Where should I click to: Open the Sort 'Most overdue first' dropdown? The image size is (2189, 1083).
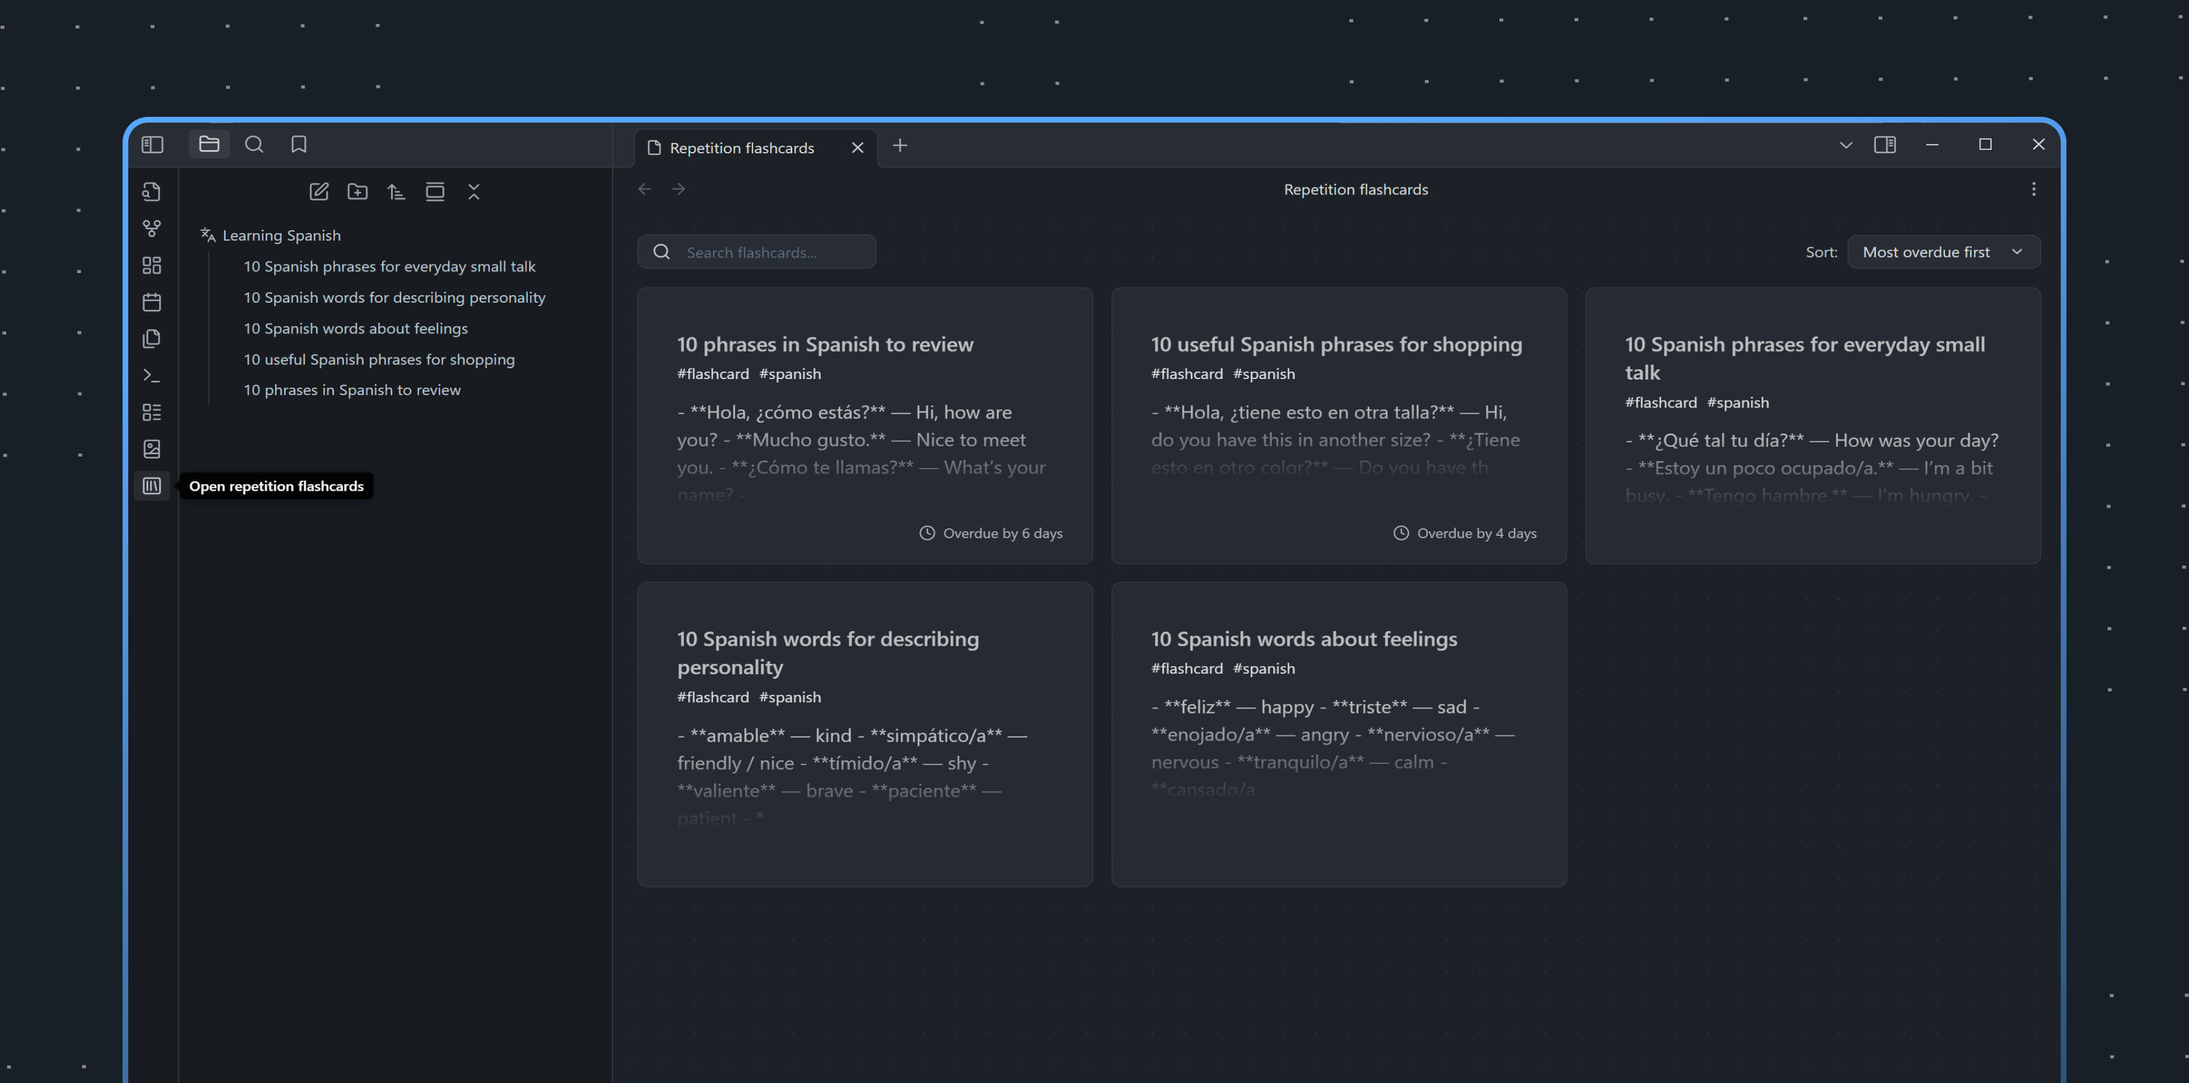1943,253
